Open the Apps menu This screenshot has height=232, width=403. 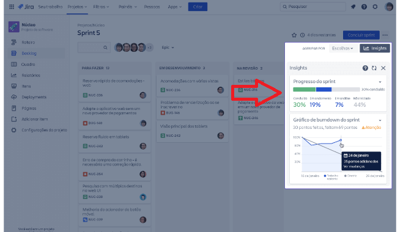click(x=175, y=7)
